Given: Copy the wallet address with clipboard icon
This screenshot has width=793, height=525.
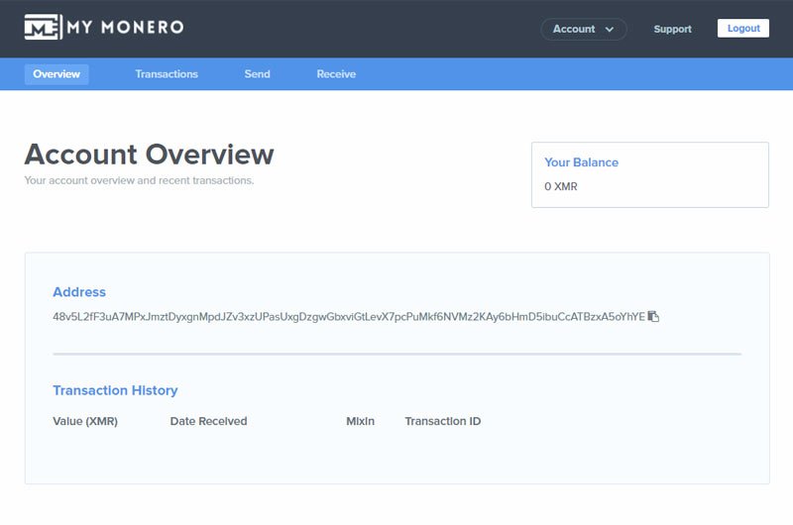Looking at the screenshot, I should 653,316.
